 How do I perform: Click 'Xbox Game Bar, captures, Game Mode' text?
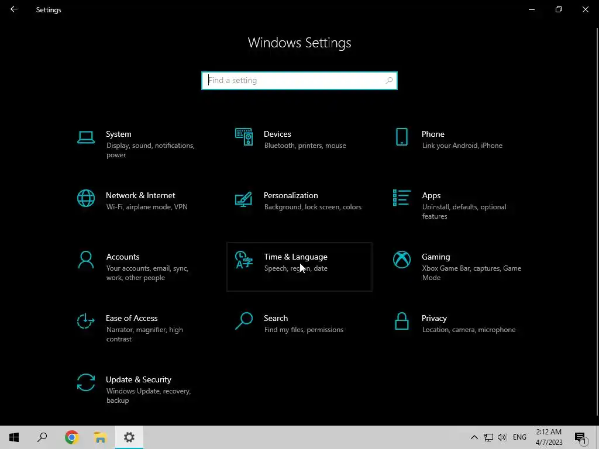click(x=471, y=273)
